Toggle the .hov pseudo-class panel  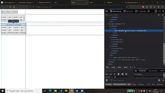pos(107,74)
